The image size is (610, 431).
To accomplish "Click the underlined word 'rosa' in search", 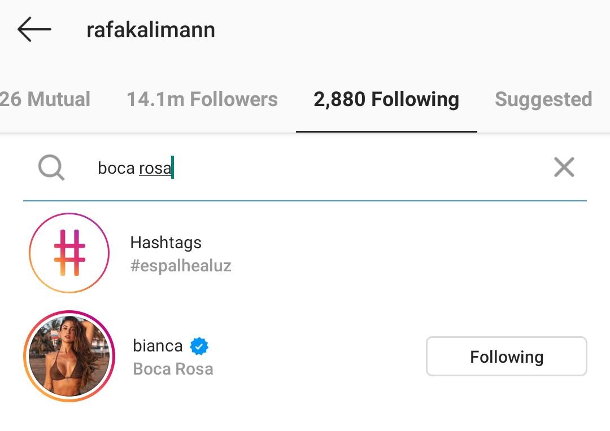I will tap(155, 168).
